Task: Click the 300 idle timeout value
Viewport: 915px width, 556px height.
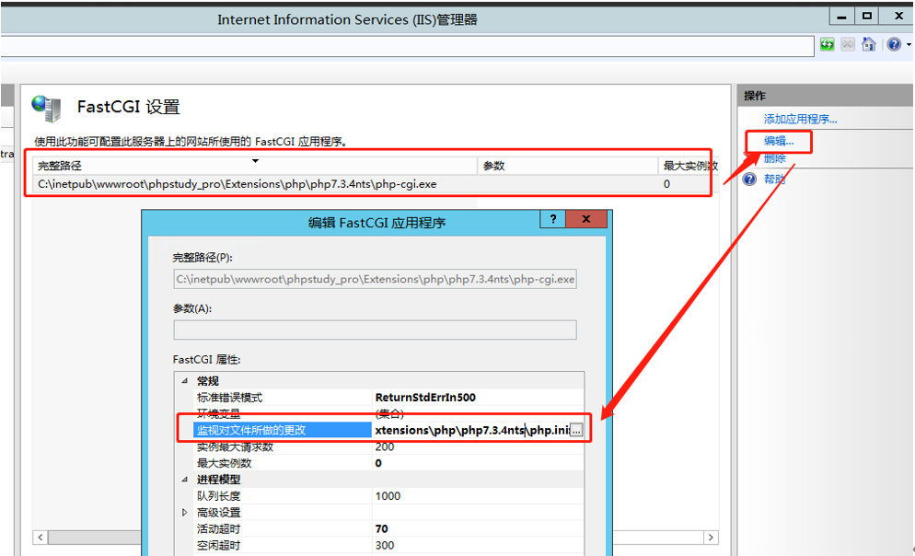Action: pyautogui.click(x=385, y=545)
